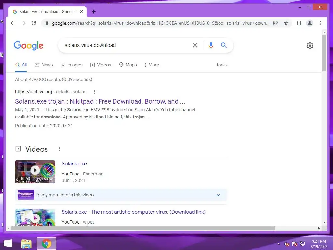Open the taskbar clock and date
Image resolution: width=333 pixels, height=250 pixels.
pyautogui.click(x=319, y=244)
